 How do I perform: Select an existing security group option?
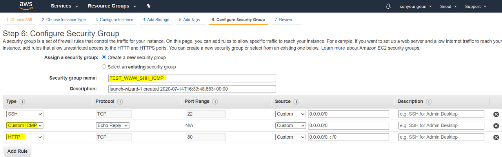104,66
